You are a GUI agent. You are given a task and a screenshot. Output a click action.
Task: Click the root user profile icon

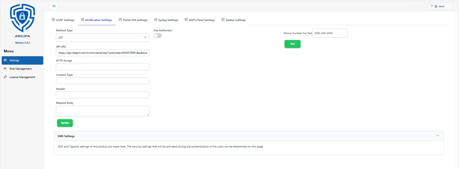coord(436,6)
